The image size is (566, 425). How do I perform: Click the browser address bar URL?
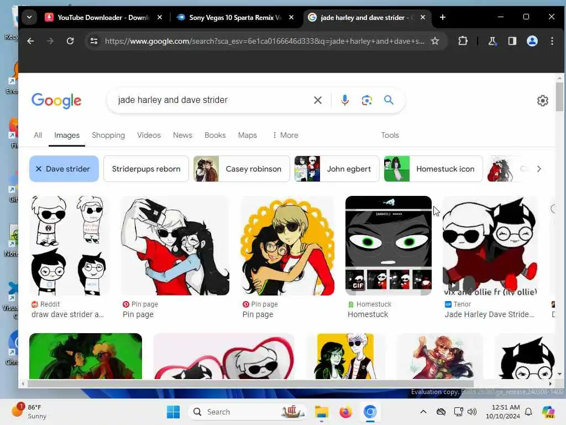pyautogui.click(x=265, y=41)
